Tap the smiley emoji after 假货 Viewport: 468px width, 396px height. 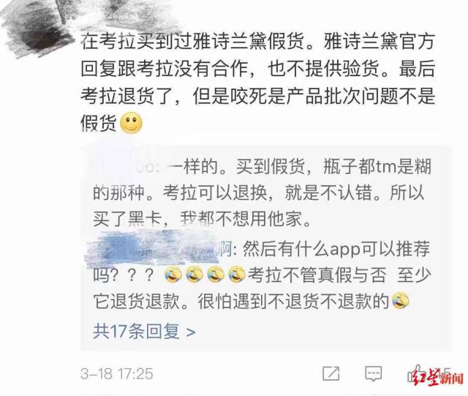pos(131,123)
